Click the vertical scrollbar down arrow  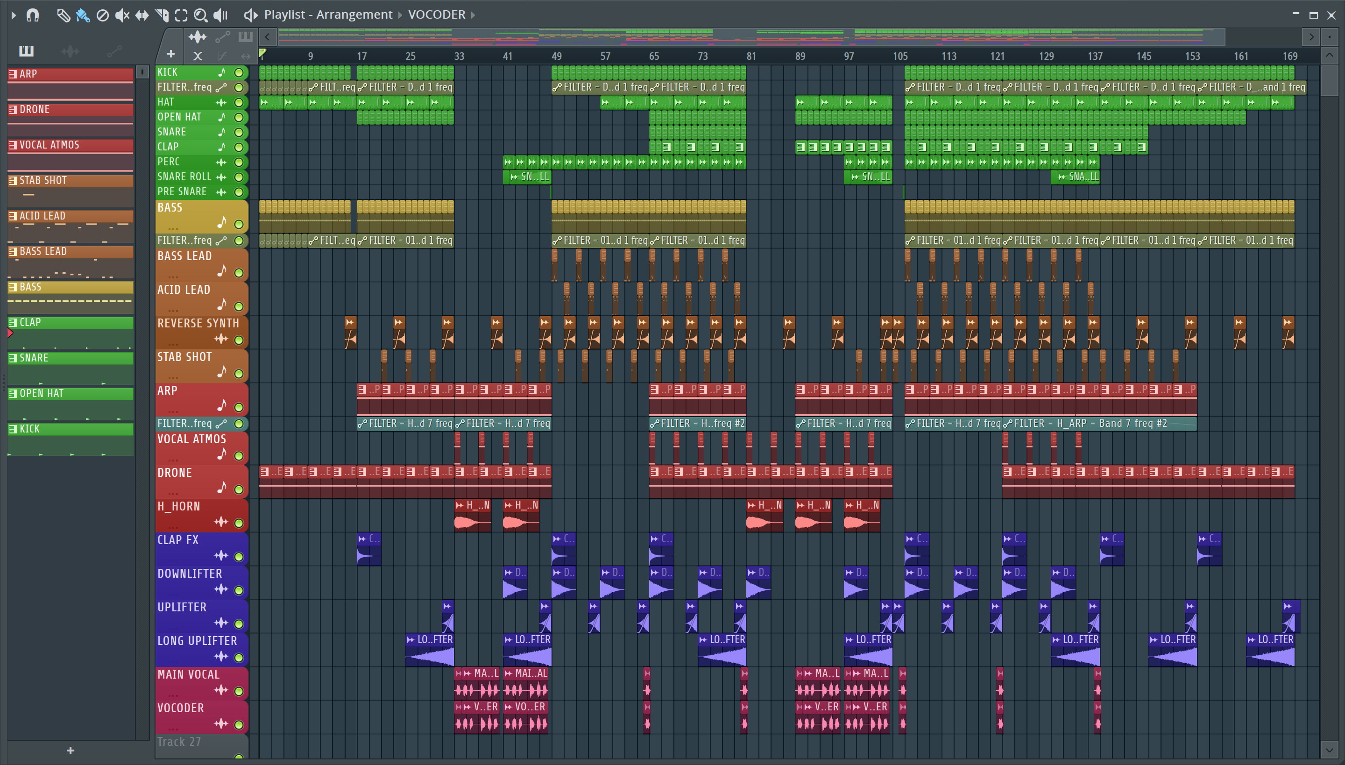pos(1329,749)
